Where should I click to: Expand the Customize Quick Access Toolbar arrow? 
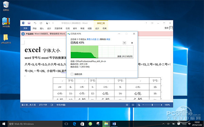pos(53,23)
